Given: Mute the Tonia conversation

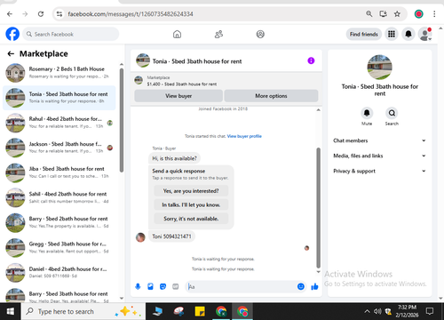Looking at the screenshot, I should click(x=367, y=113).
